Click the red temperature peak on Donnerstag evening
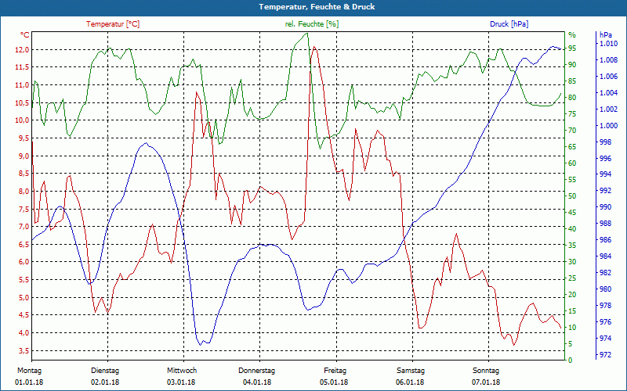 (x=314, y=47)
